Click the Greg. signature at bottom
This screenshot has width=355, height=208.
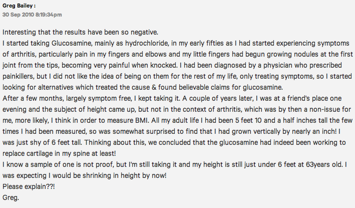pyautogui.click(x=11, y=197)
